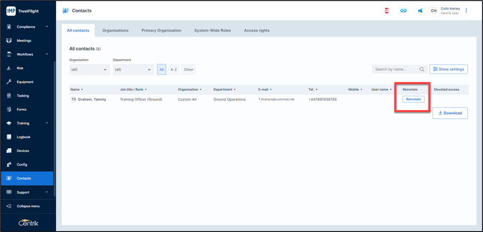
Task: Toggle the All contacts filter
Action: (x=161, y=70)
